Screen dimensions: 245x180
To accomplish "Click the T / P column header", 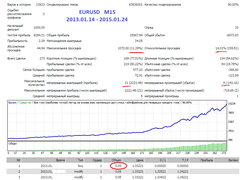I will pyautogui.click(x=185, y=160).
